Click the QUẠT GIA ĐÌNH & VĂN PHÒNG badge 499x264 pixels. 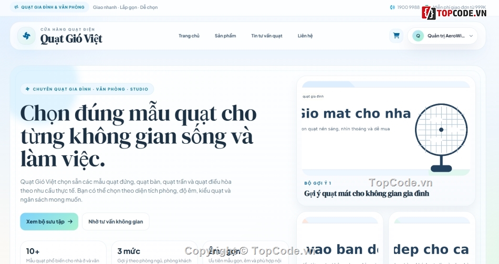click(50, 7)
